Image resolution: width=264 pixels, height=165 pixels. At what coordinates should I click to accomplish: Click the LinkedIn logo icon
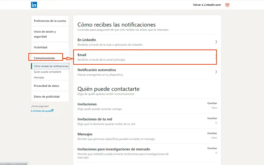pos(34,5)
